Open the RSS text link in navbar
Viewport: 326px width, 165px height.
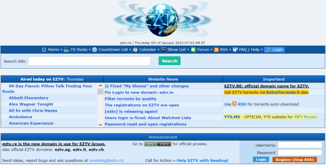(224, 49)
